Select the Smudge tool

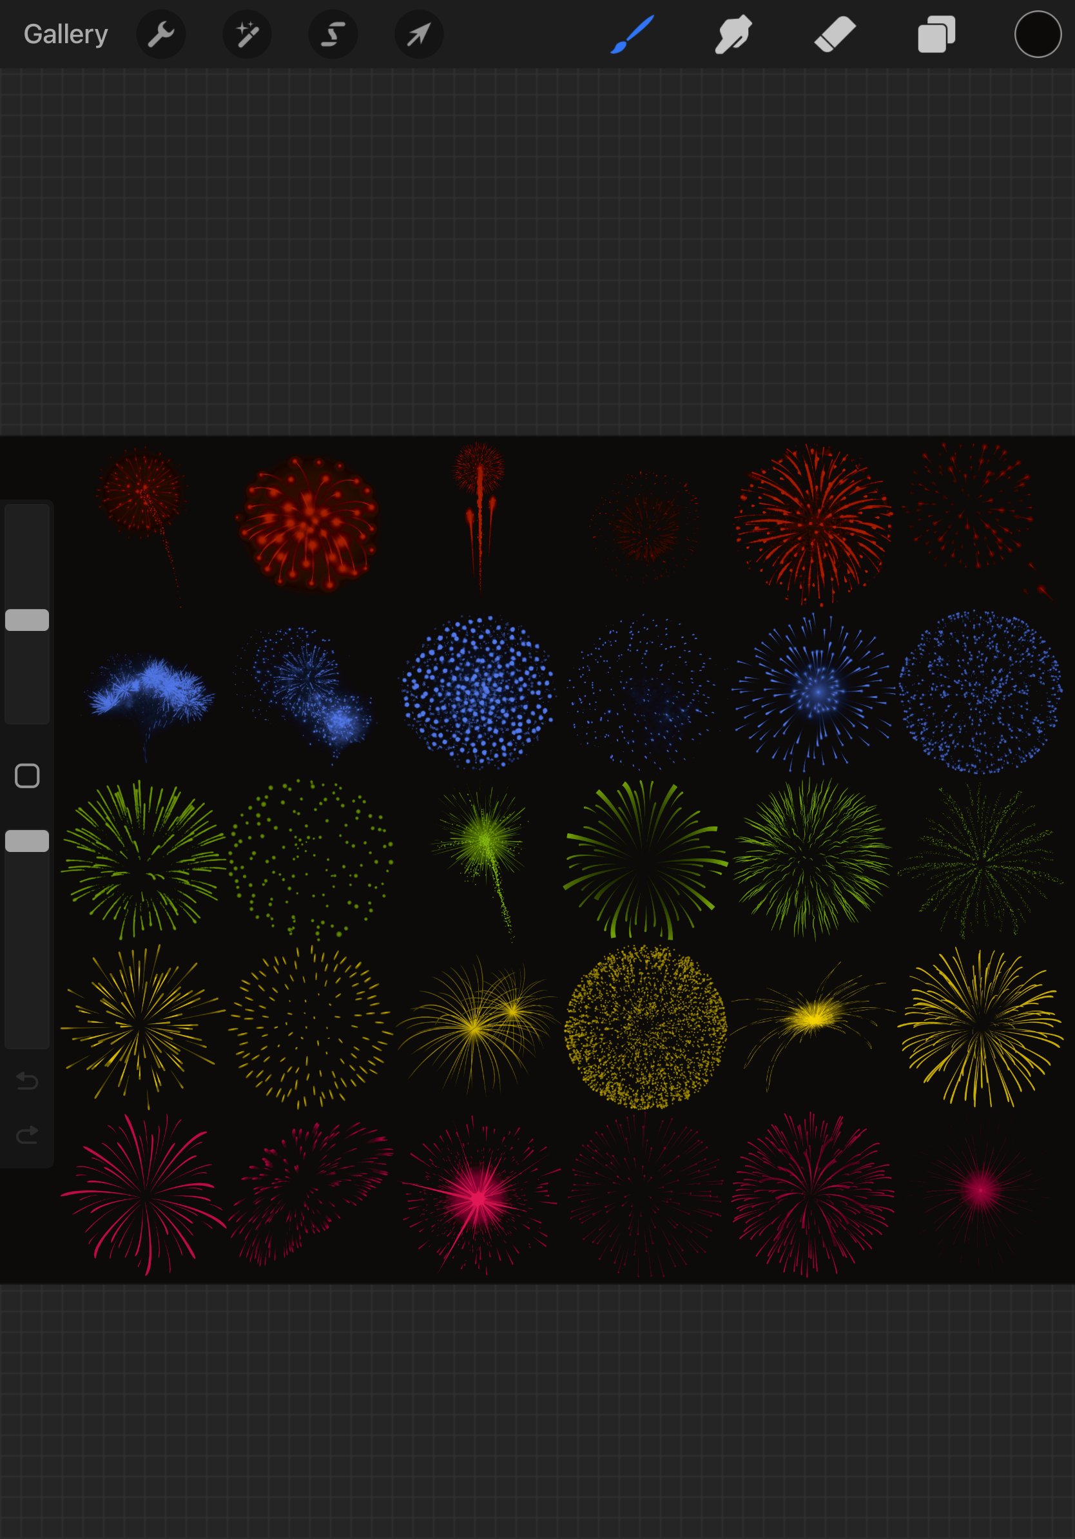coord(733,34)
